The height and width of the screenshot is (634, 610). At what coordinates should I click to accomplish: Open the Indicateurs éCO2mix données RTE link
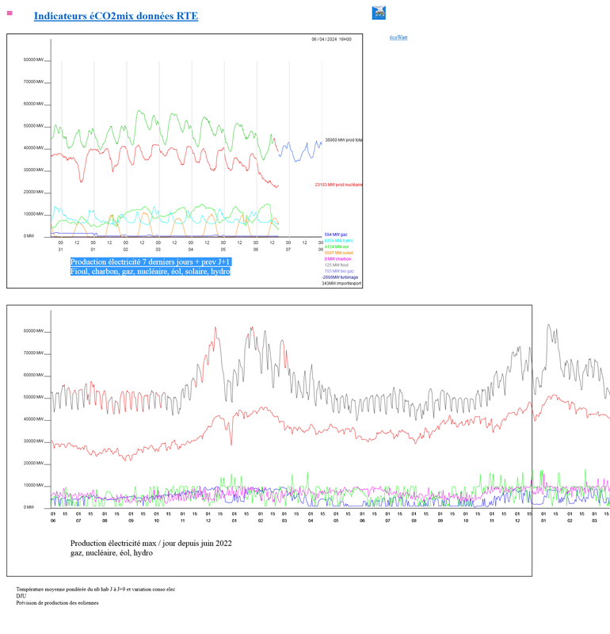point(116,16)
